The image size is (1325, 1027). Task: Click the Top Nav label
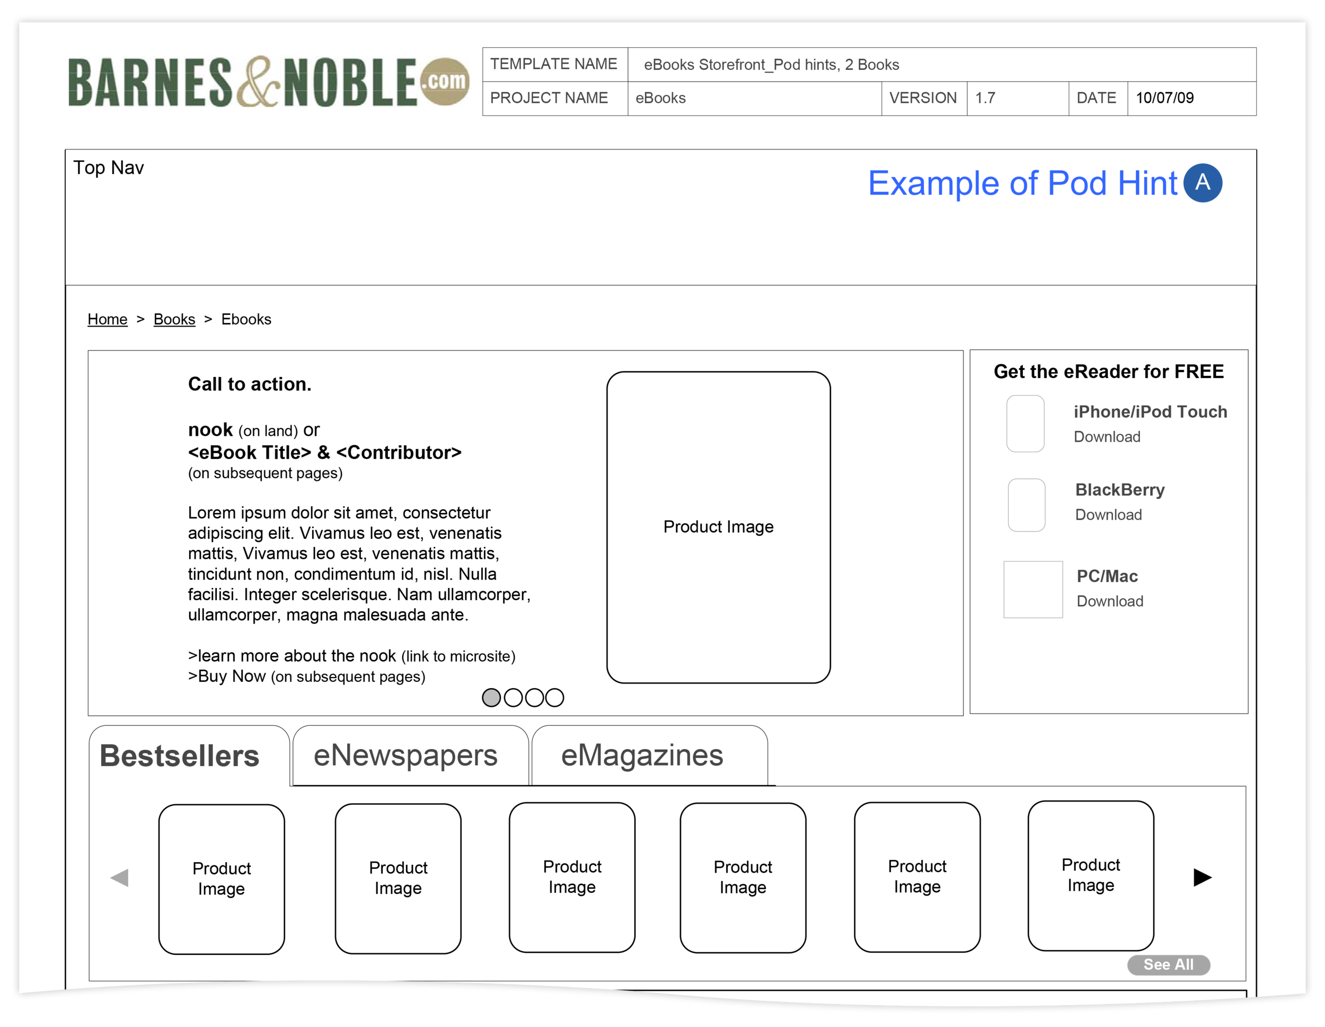click(109, 168)
